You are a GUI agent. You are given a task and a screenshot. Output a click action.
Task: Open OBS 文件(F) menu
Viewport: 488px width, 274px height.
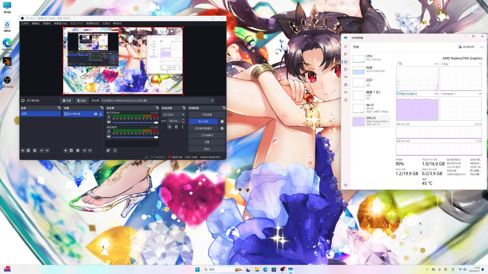pyautogui.click(x=25, y=23)
